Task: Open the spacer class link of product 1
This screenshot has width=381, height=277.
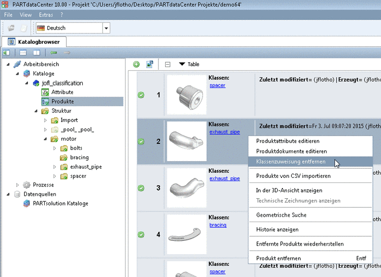Action: point(217,85)
